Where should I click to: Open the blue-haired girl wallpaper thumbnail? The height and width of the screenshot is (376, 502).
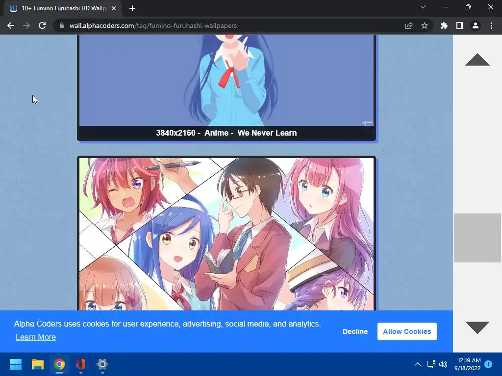coord(226,80)
